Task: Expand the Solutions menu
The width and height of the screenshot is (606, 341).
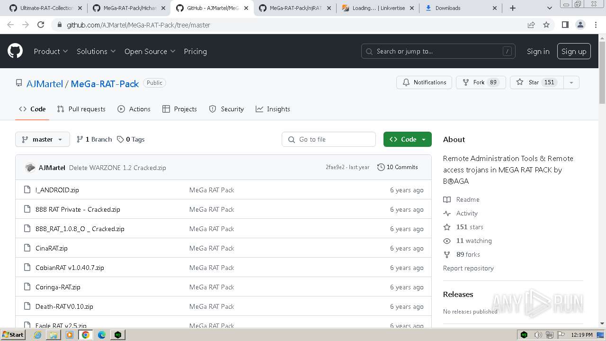Action: pyautogui.click(x=96, y=51)
